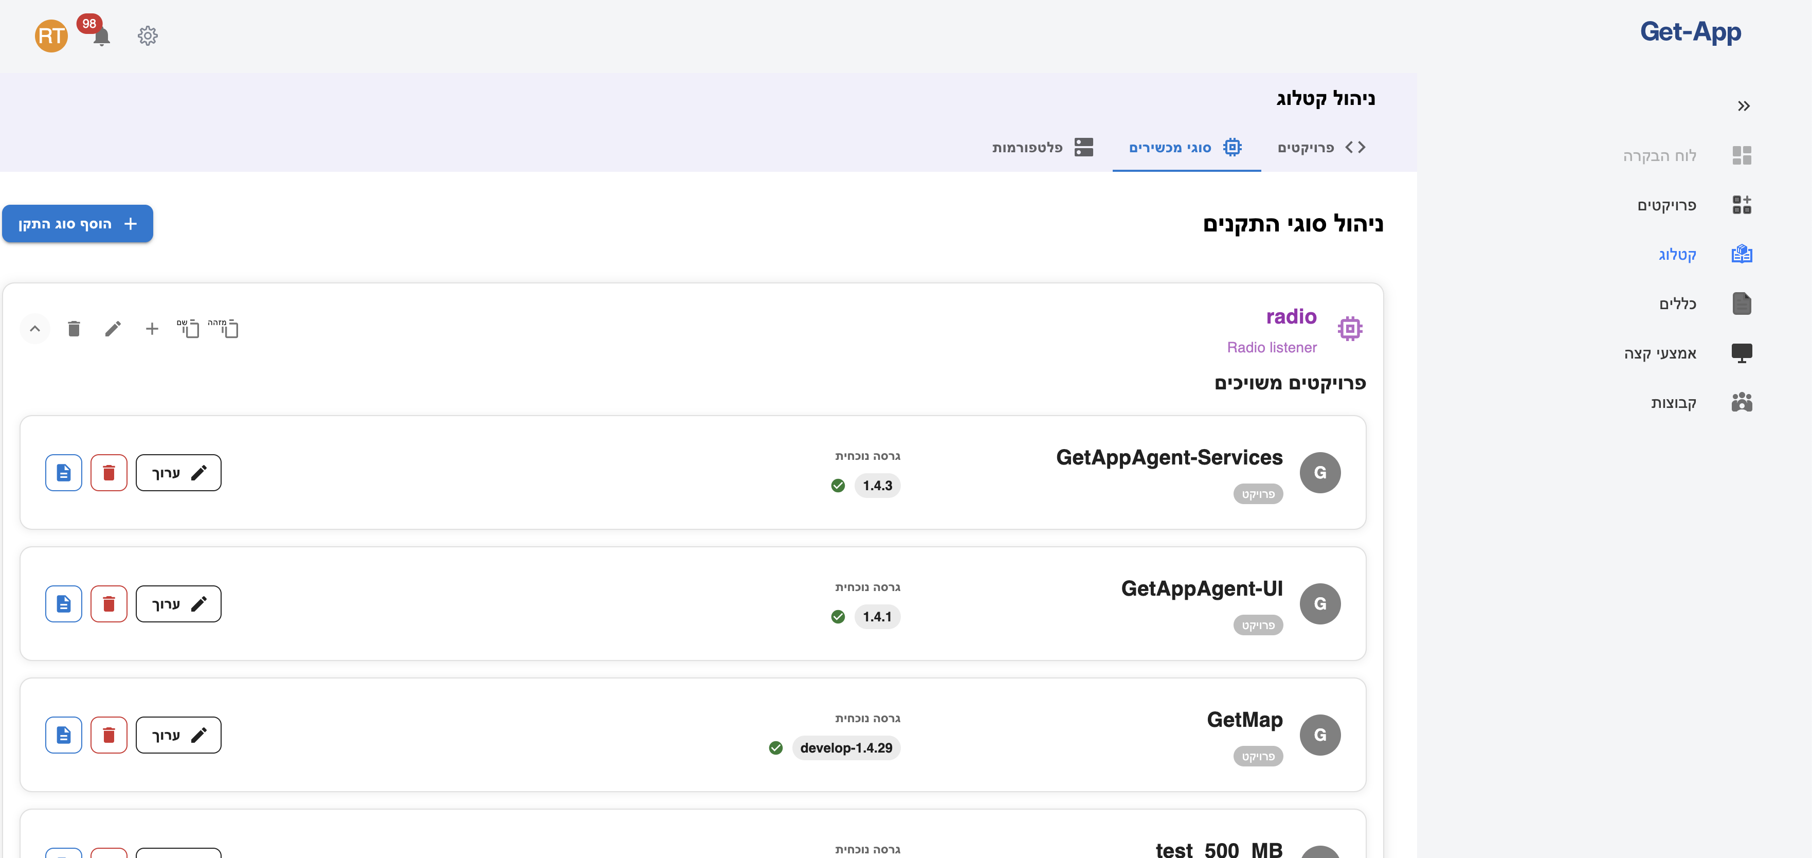Switch to the פלטפורמות tab
This screenshot has width=1812, height=858.
1042,147
